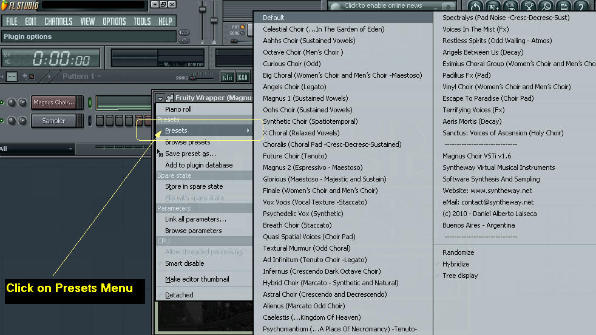Click the undo history icon in top toolbar
596x335 pixels.
point(475,7)
